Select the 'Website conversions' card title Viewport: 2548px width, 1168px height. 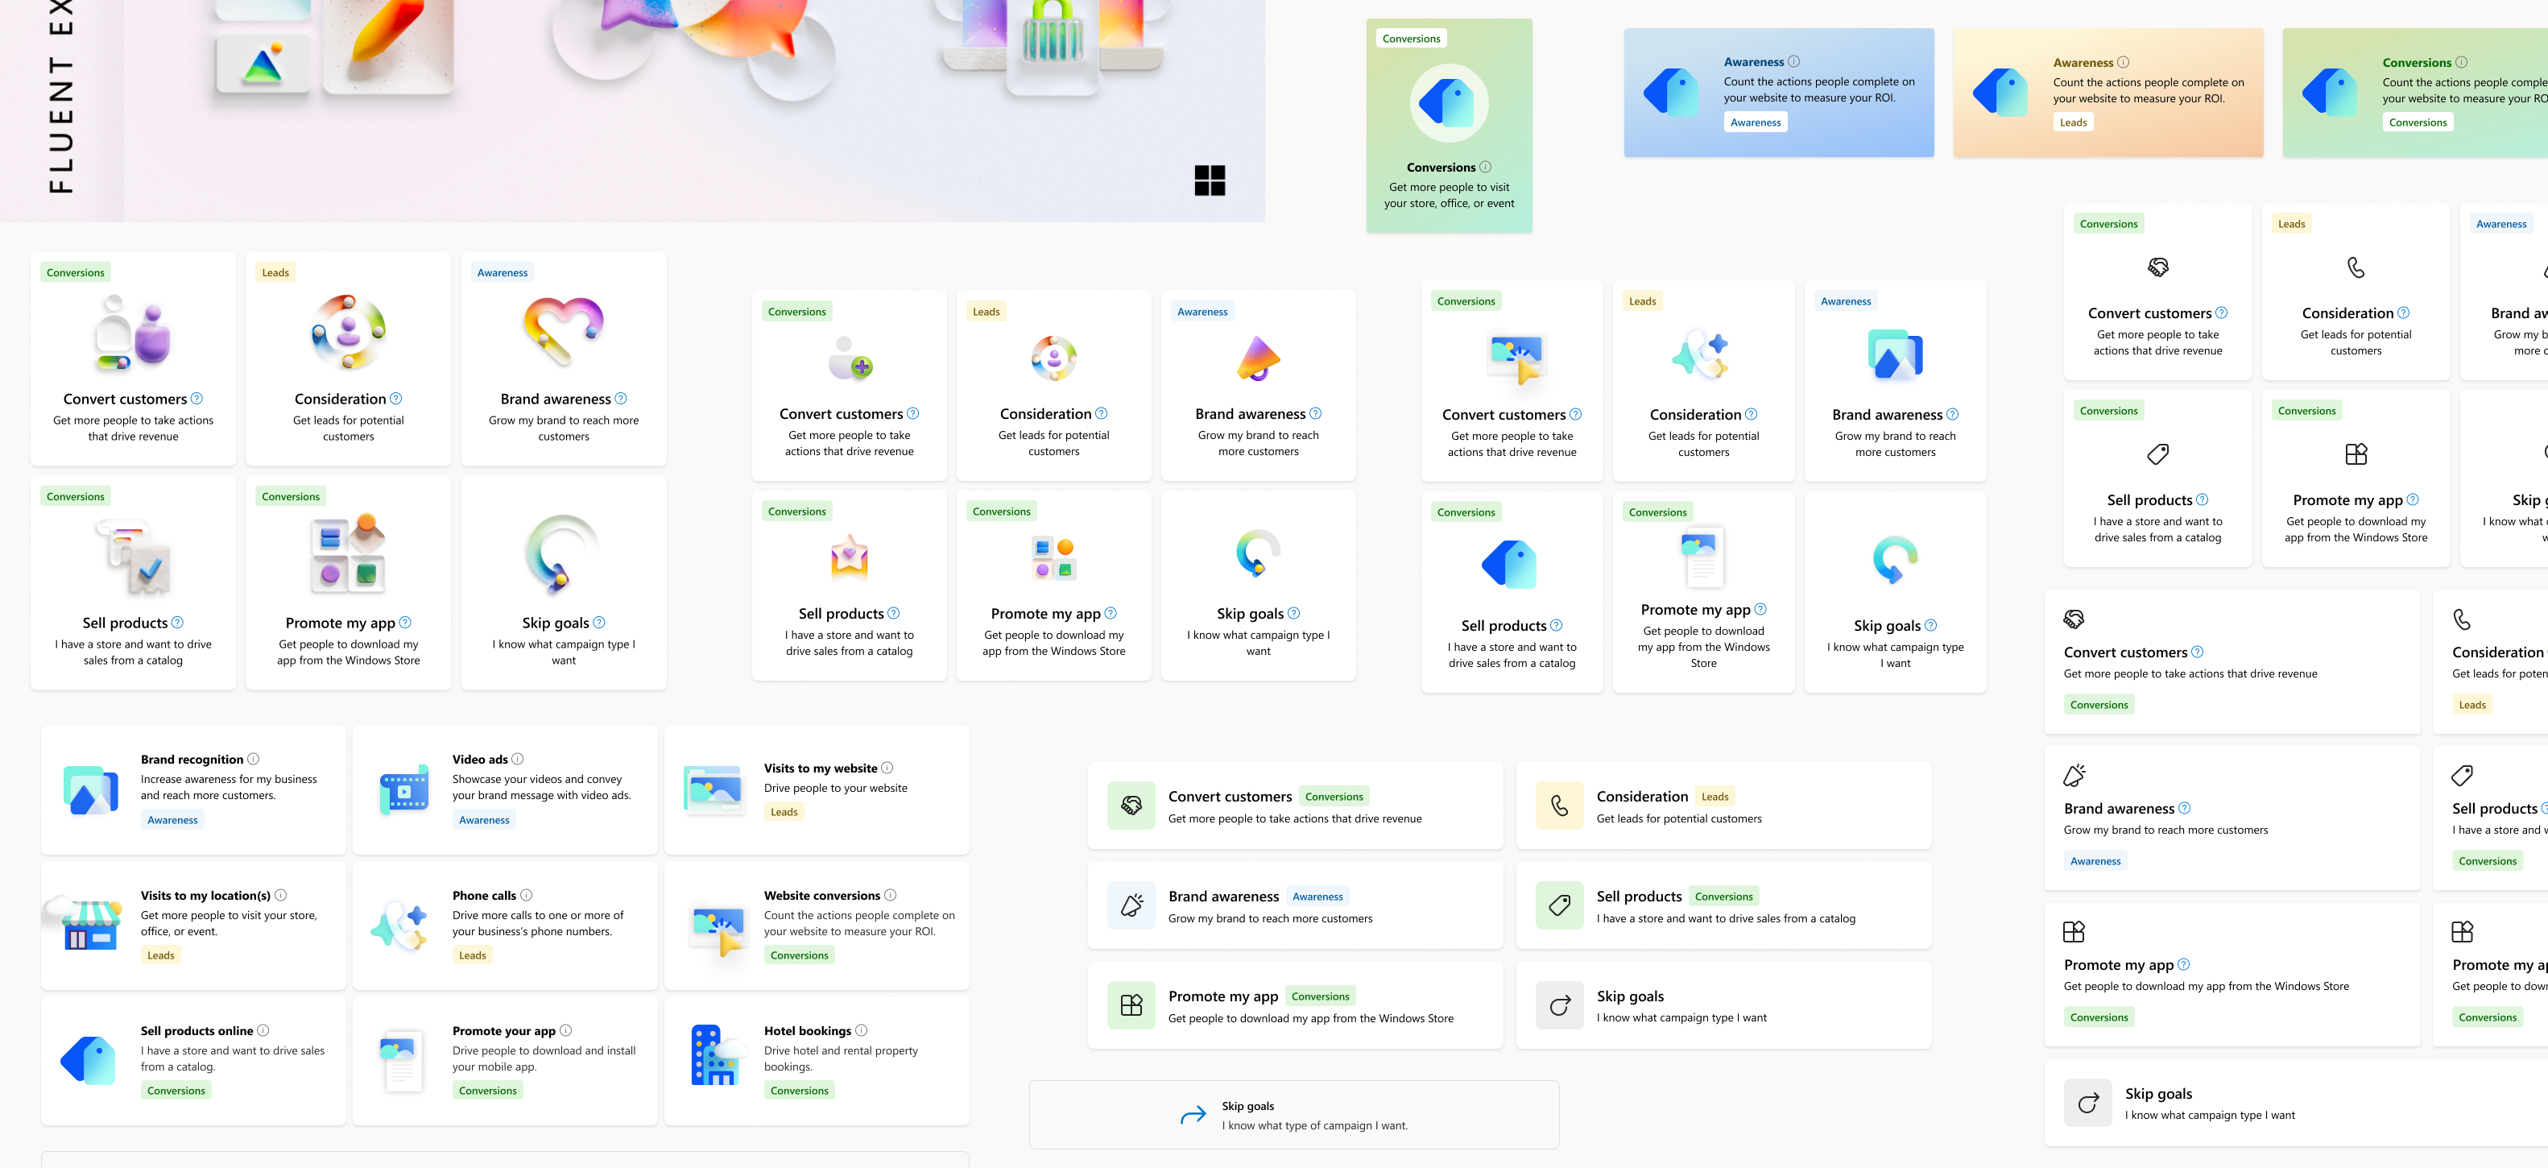pyautogui.click(x=822, y=895)
